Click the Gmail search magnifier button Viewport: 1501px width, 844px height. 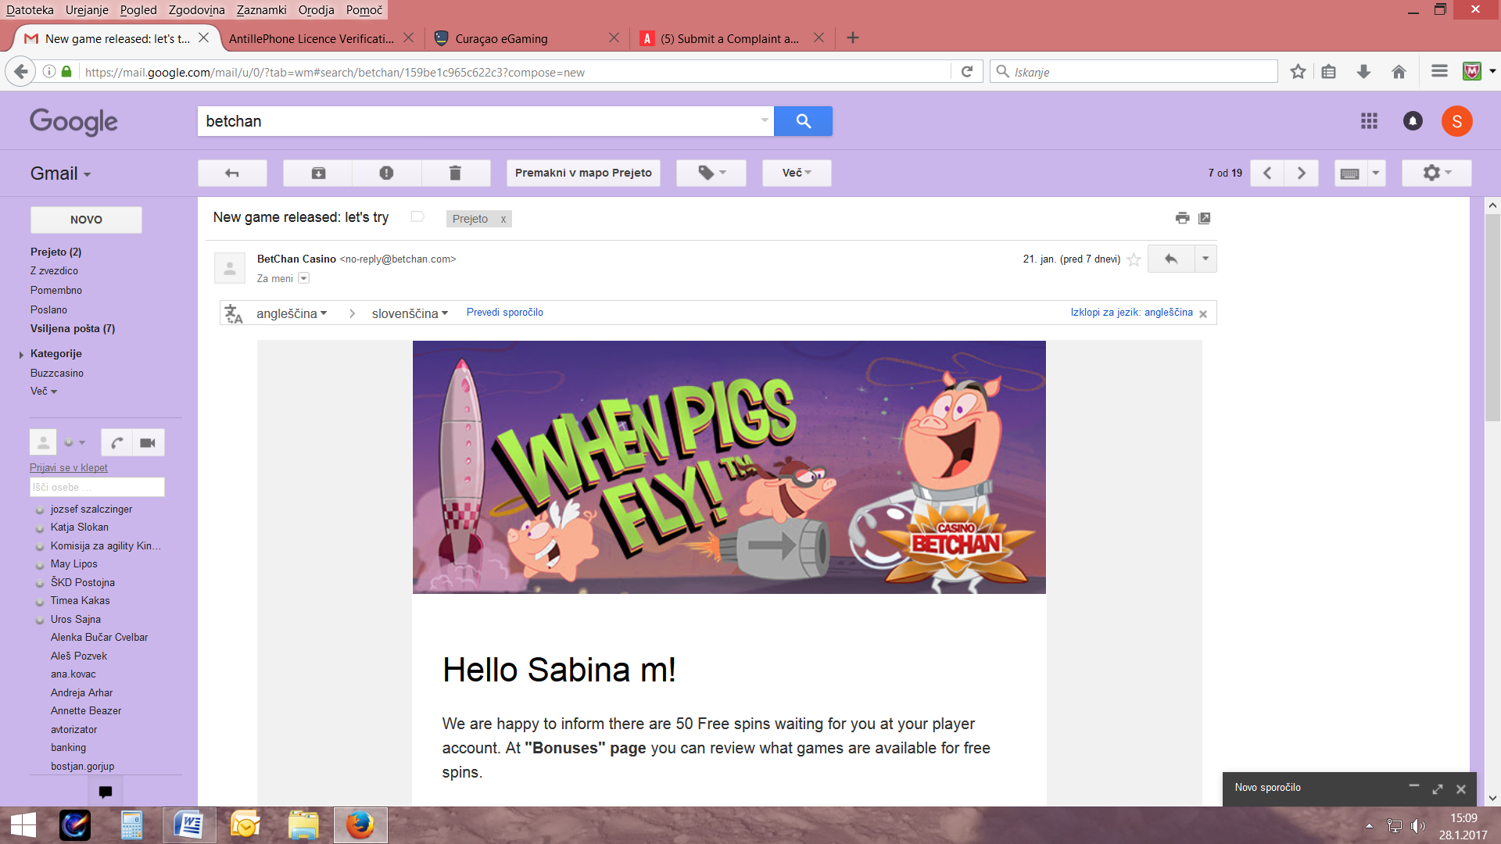click(x=803, y=121)
